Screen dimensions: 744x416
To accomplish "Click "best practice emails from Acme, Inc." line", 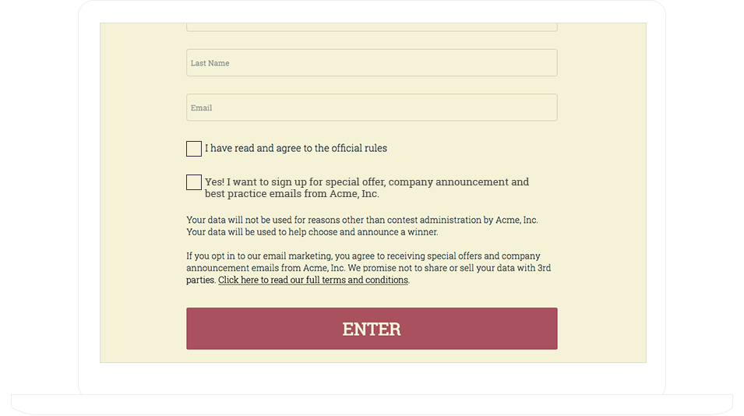I will pos(292,194).
